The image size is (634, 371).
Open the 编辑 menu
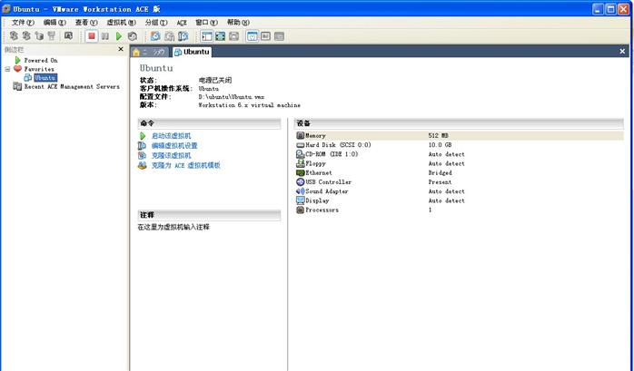pos(54,23)
